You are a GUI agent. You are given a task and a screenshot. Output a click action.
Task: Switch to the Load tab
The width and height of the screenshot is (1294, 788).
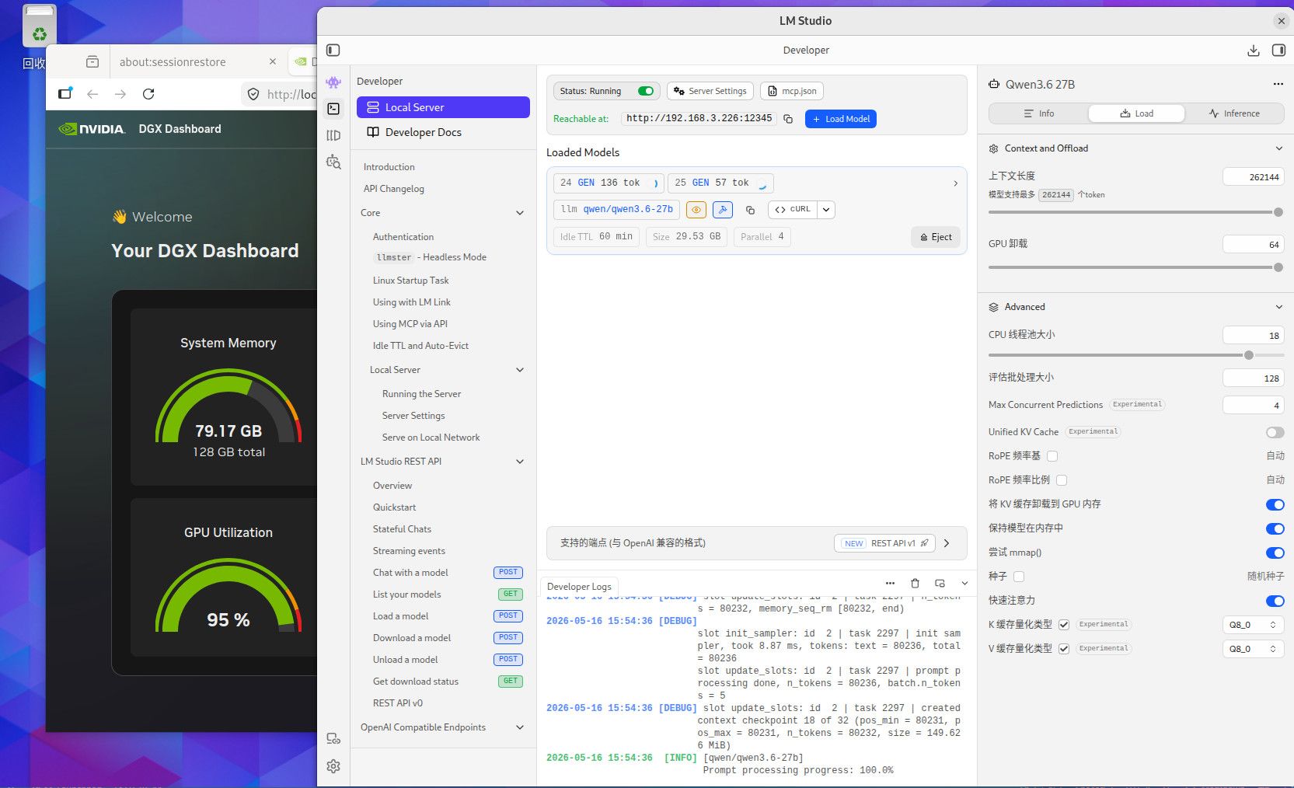(x=1136, y=113)
